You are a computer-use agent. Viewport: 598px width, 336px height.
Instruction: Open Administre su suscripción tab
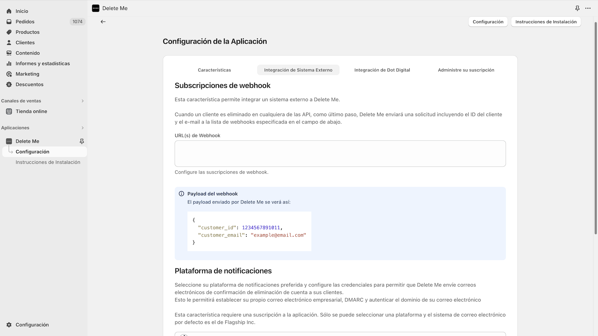tap(466, 70)
